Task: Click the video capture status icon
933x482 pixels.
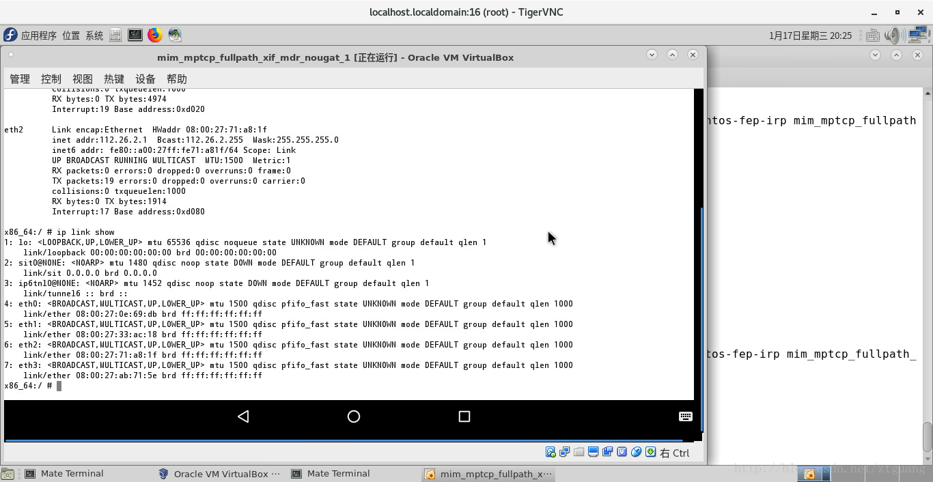Action: coord(607,452)
